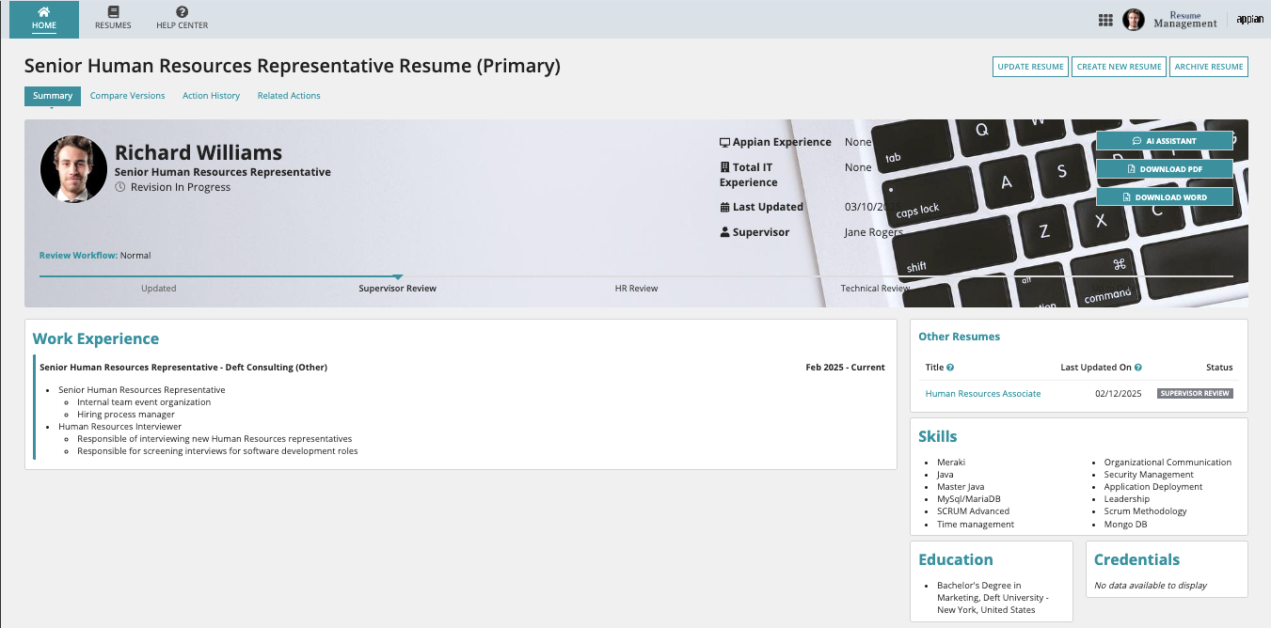
Task: Click the Time management skill
Action: [976, 525]
